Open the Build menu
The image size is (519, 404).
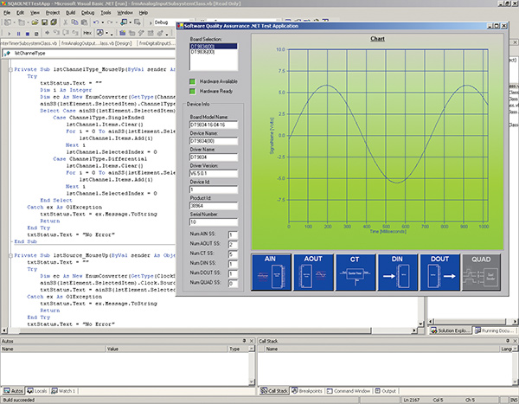(71, 13)
